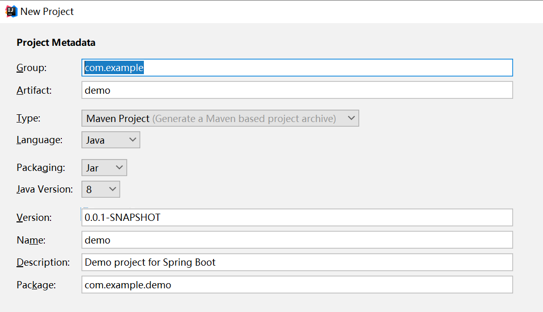Click the Java Version label
The height and width of the screenshot is (312, 543).
[45, 189]
